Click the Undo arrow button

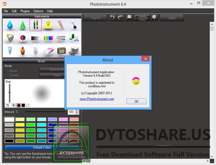(113, 18)
